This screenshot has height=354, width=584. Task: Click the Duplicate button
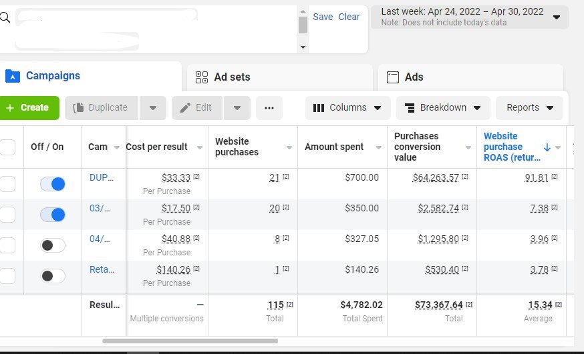[x=101, y=108]
